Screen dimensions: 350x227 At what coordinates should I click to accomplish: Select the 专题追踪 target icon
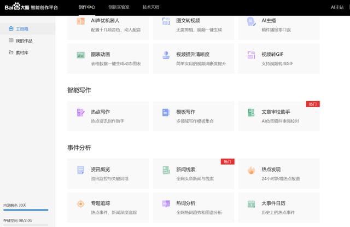pyautogui.click(x=81, y=204)
